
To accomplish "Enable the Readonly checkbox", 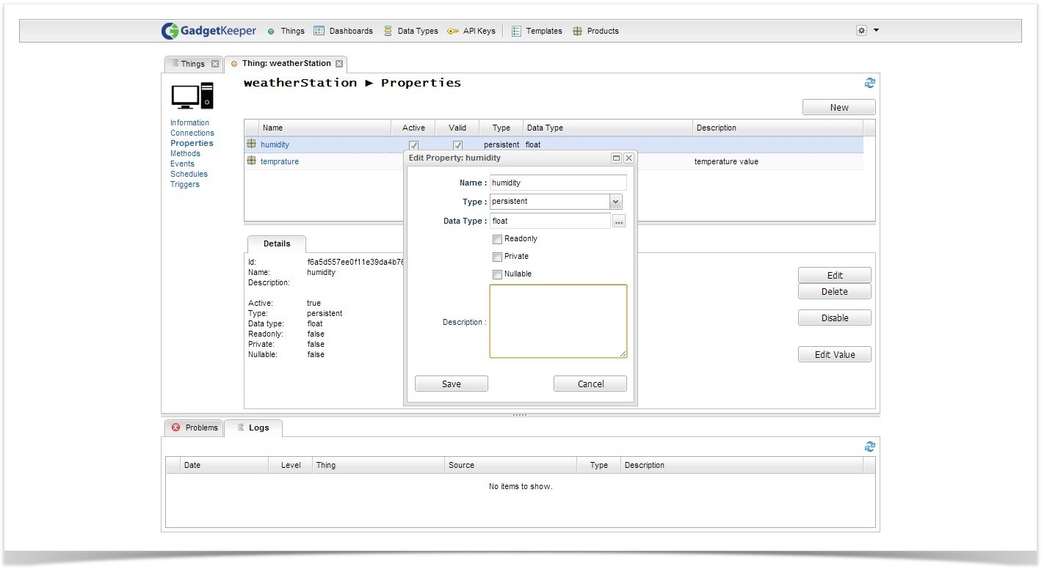I will coord(498,239).
